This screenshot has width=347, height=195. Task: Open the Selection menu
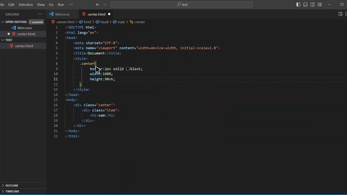(x=25, y=4)
